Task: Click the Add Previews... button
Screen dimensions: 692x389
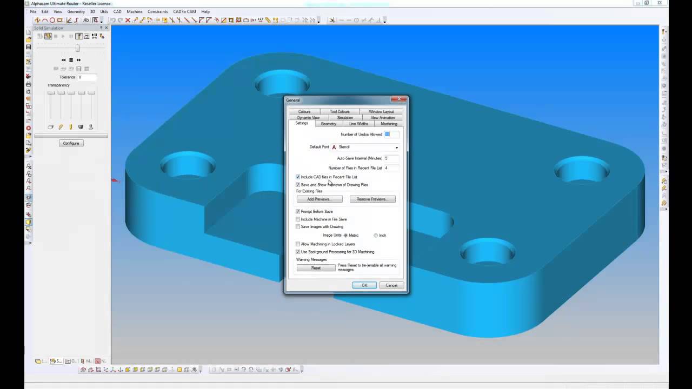Action: 319,199
